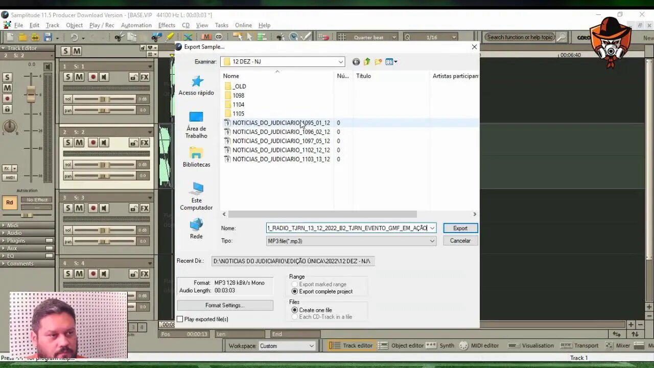The width and height of the screenshot is (654, 368).
Task: Click the Open project folder toolbar icon
Action: pos(22,37)
